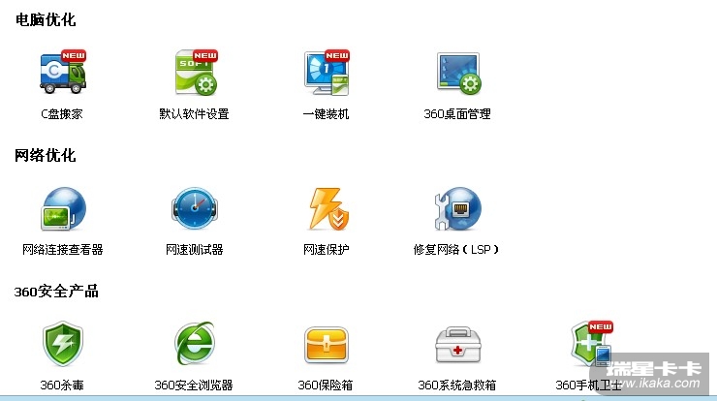Click the 360安全浏览器 label
The image size is (717, 401).
[194, 385]
